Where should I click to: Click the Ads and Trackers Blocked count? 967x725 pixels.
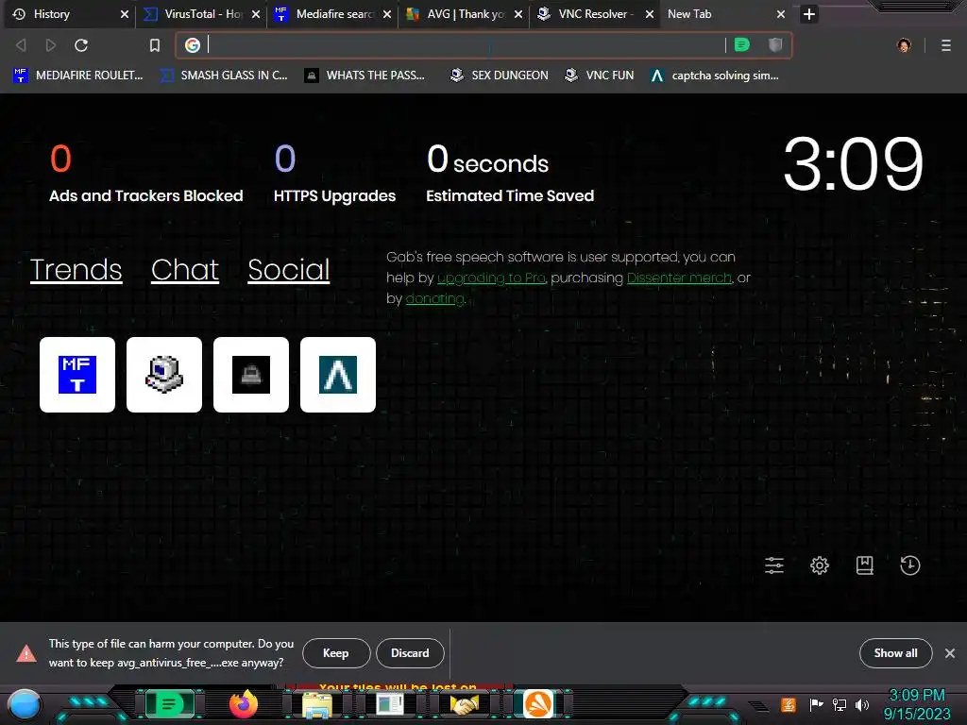pos(60,159)
